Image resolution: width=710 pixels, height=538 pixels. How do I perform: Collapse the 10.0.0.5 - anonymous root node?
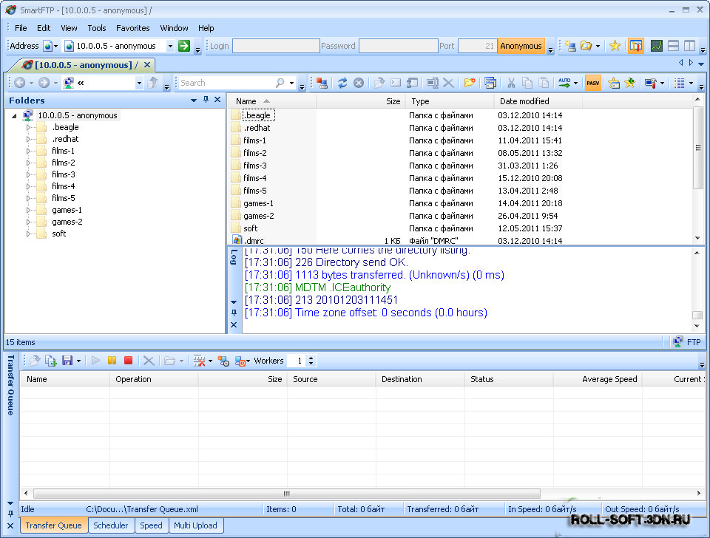14,116
